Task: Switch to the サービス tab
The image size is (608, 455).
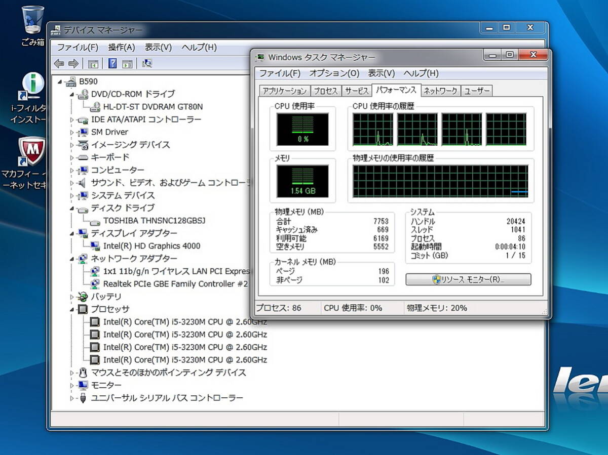Action: pos(356,91)
